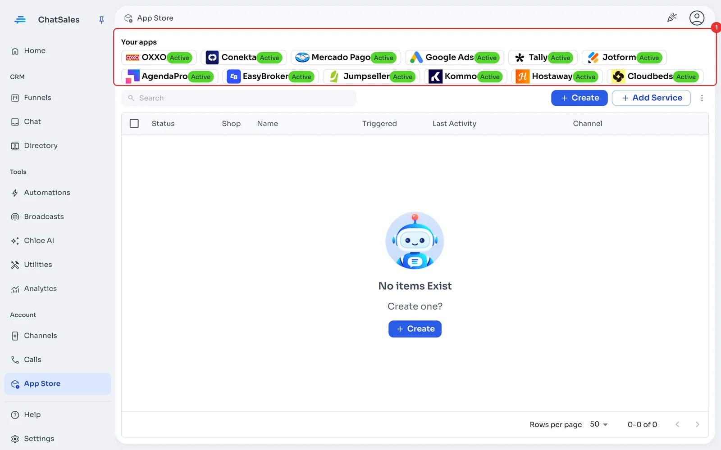Screen dimensions: 721x450
Task: Click the ChatSales logo icon
Action: point(20,20)
